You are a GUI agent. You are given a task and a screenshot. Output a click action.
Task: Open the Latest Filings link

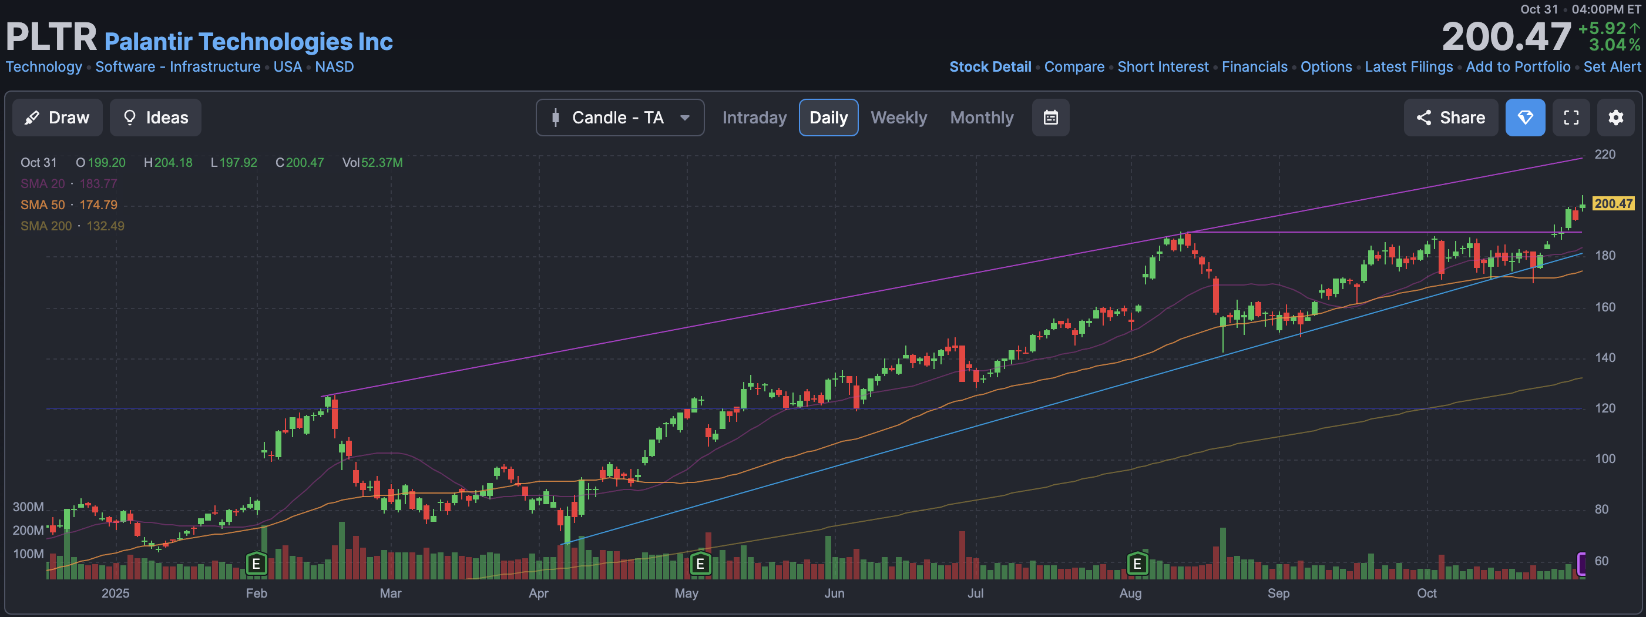1408,66
